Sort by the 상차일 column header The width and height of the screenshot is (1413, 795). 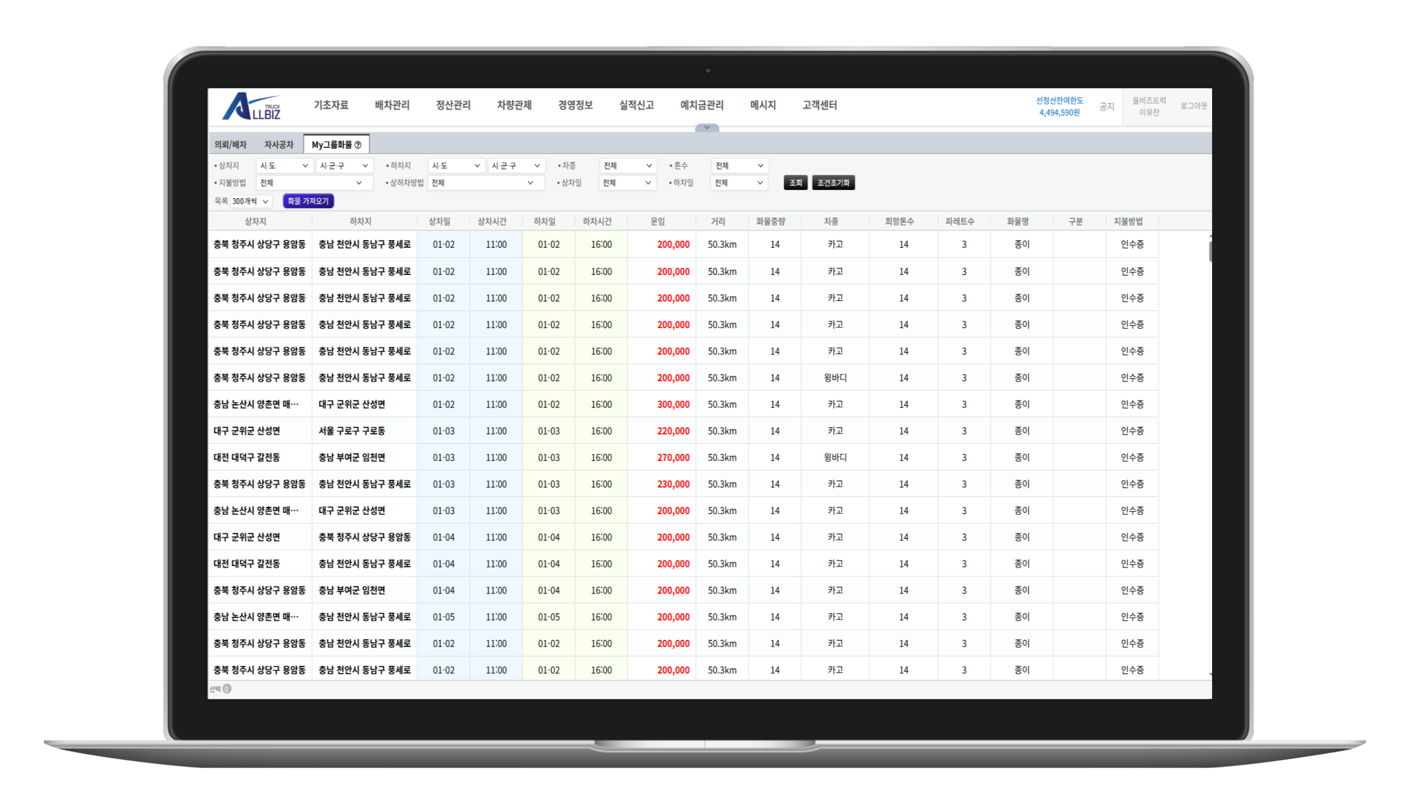[x=439, y=221]
